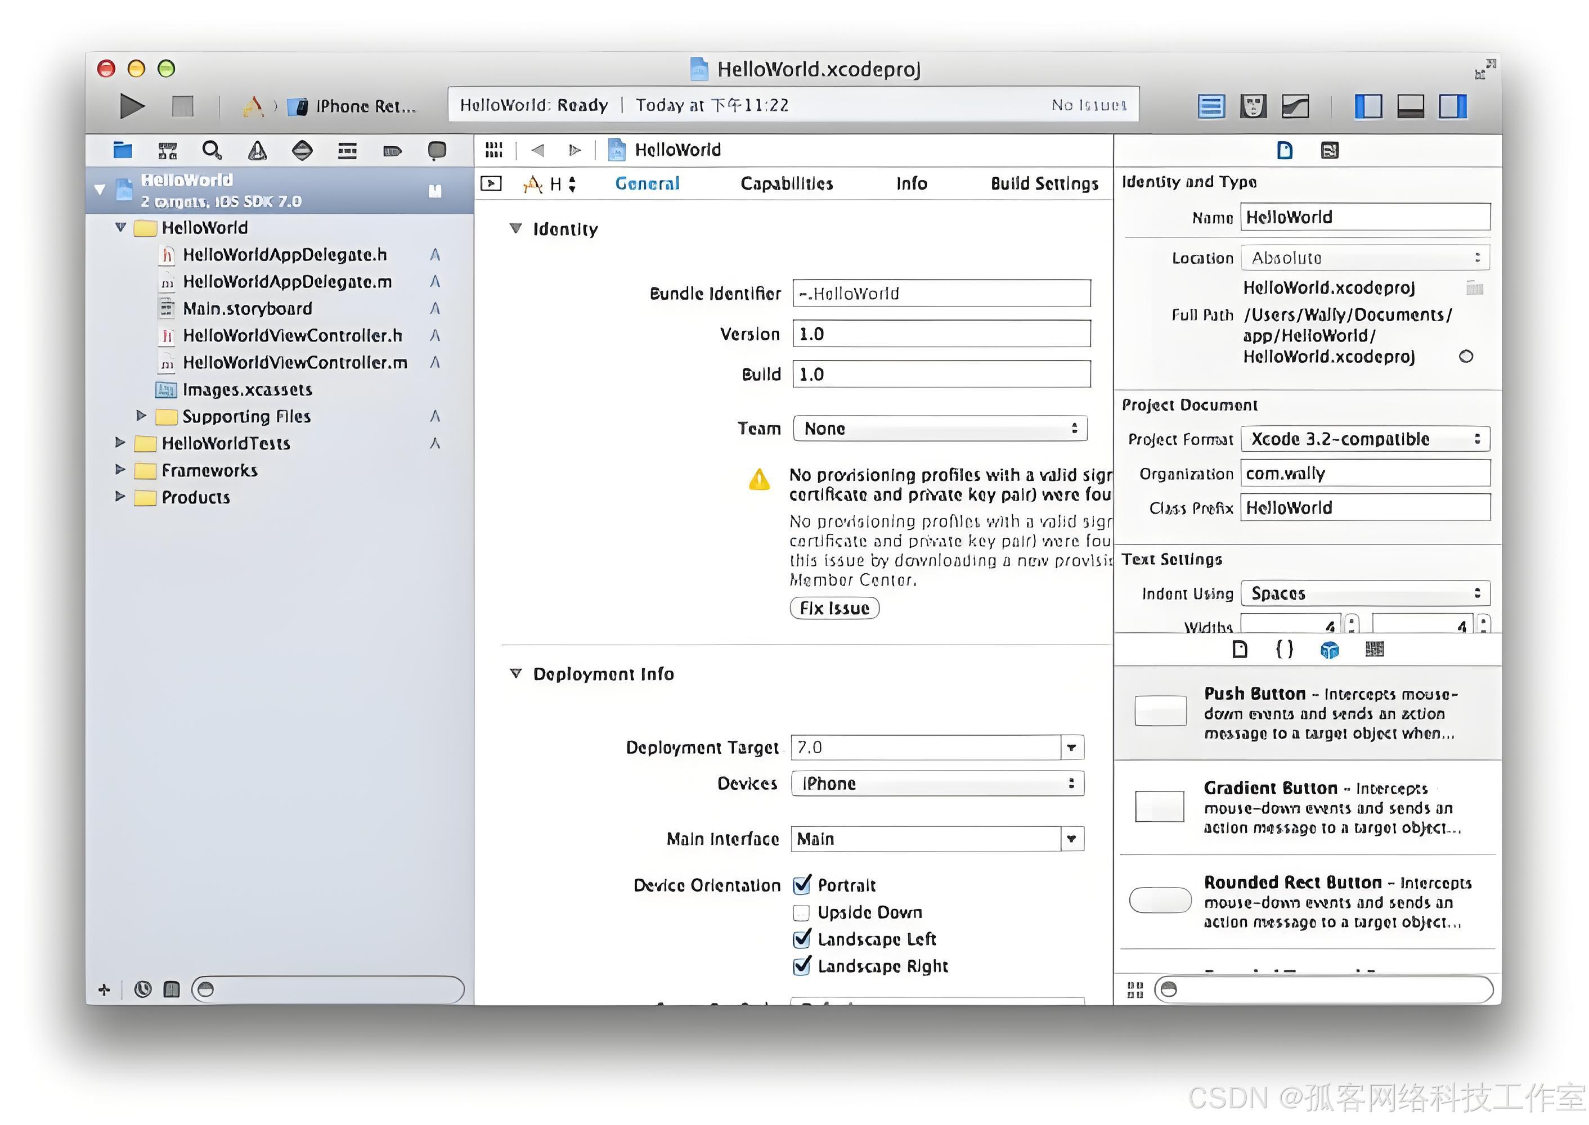The image size is (1589, 1125).
Task: Show the Issue navigator warning icon
Action: [x=257, y=150]
